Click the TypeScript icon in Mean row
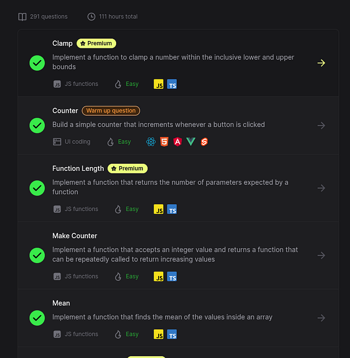 click(172, 335)
